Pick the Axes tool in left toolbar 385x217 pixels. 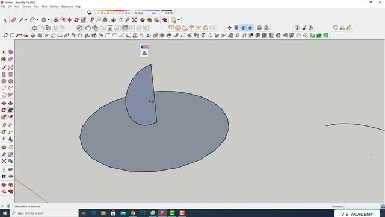[4, 139]
